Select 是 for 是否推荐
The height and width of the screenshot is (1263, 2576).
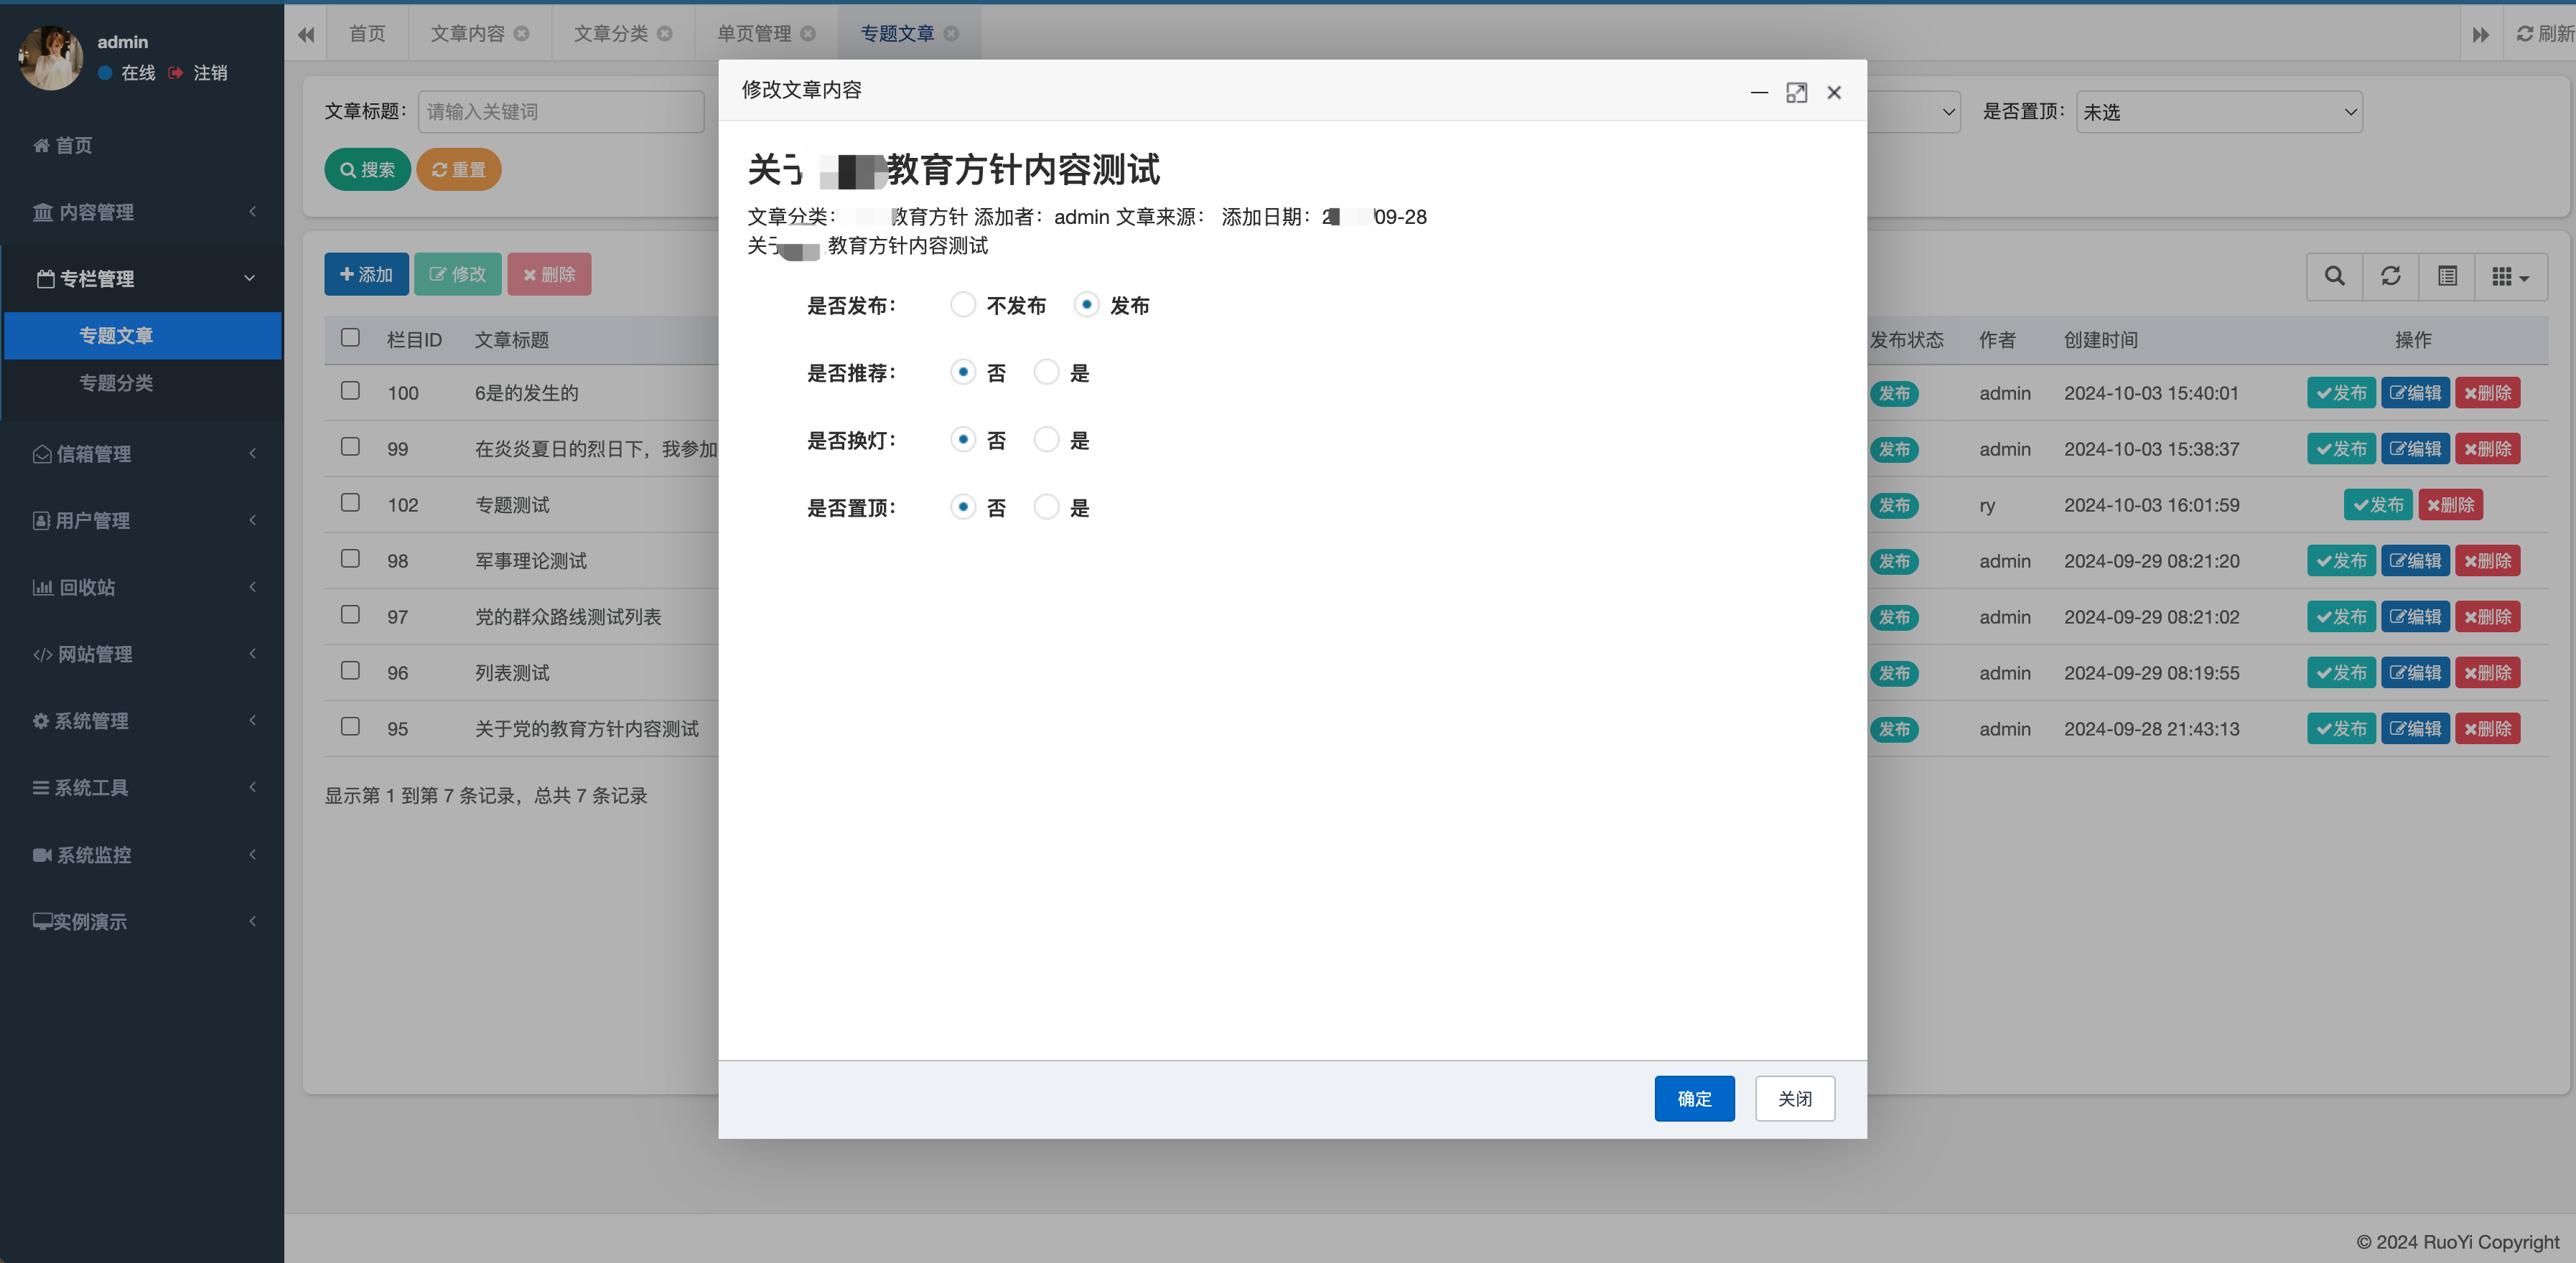click(1046, 372)
